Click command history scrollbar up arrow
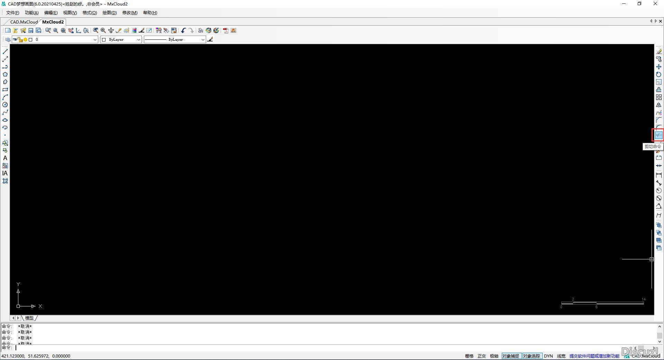The height and width of the screenshot is (360, 664). pyautogui.click(x=659, y=326)
